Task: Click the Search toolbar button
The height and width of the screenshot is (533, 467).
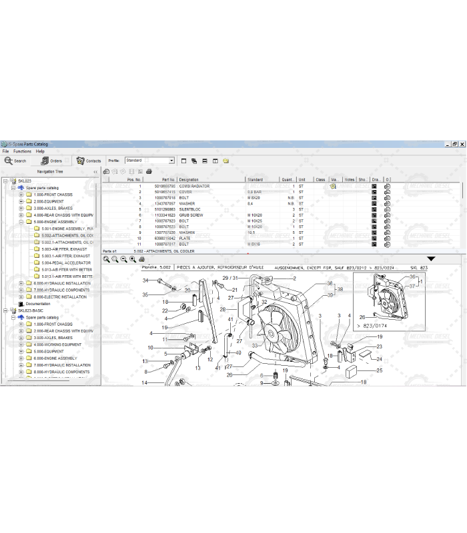Action: [15, 161]
